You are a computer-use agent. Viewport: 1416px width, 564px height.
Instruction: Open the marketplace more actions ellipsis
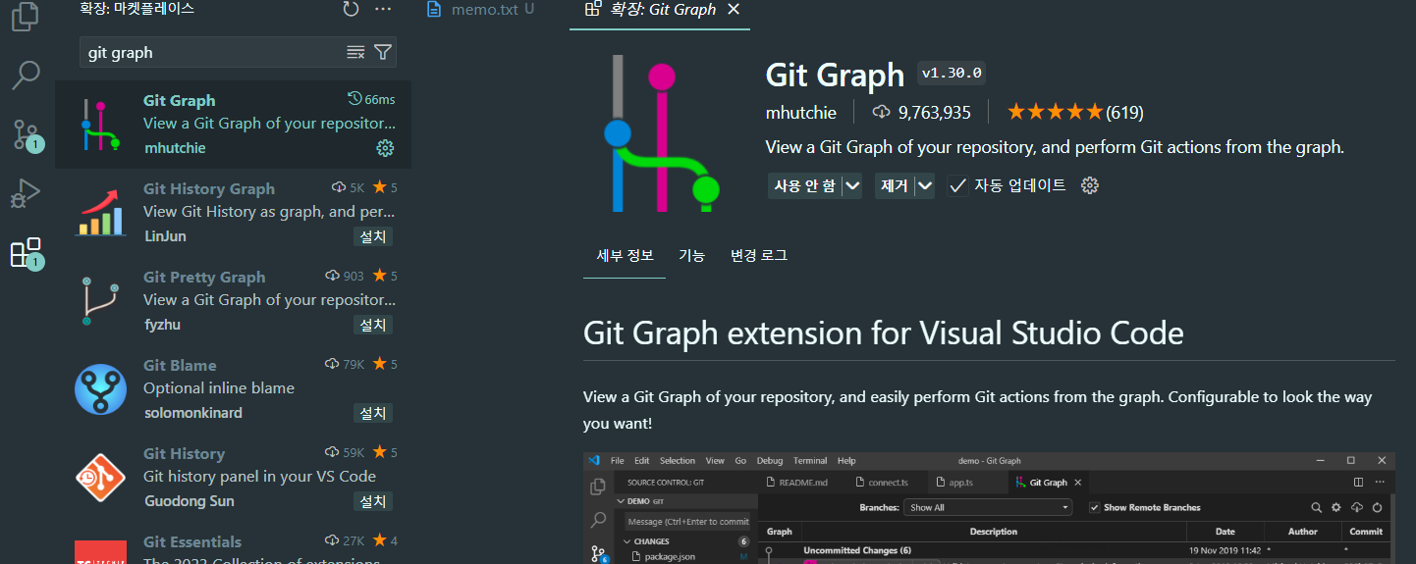(x=383, y=9)
